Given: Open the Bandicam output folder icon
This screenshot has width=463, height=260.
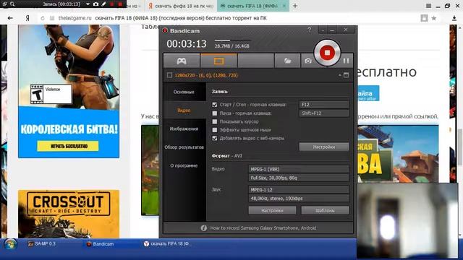Looking at the screenshot, I should click(287, 61).
